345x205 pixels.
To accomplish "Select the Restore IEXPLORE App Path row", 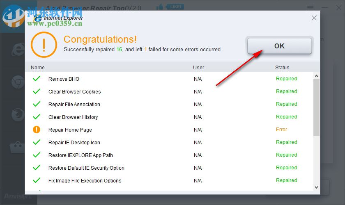I will [x=169, y=155].
